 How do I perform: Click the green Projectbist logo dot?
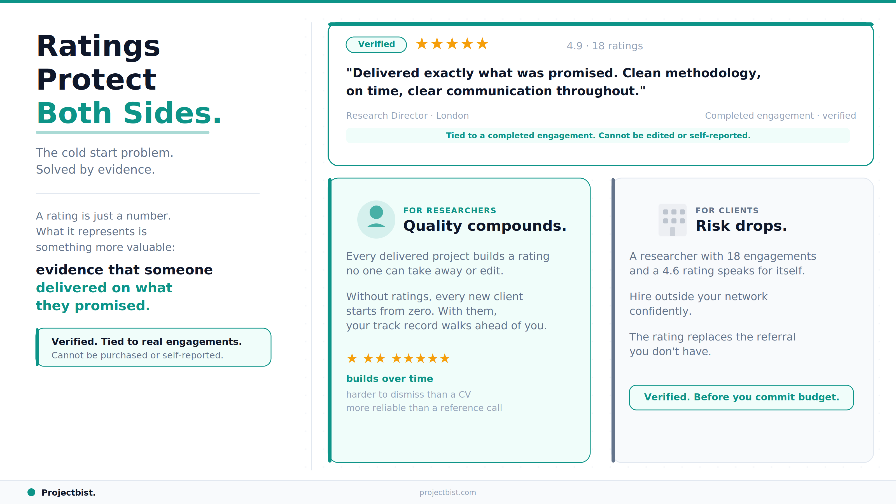(31, 492)
